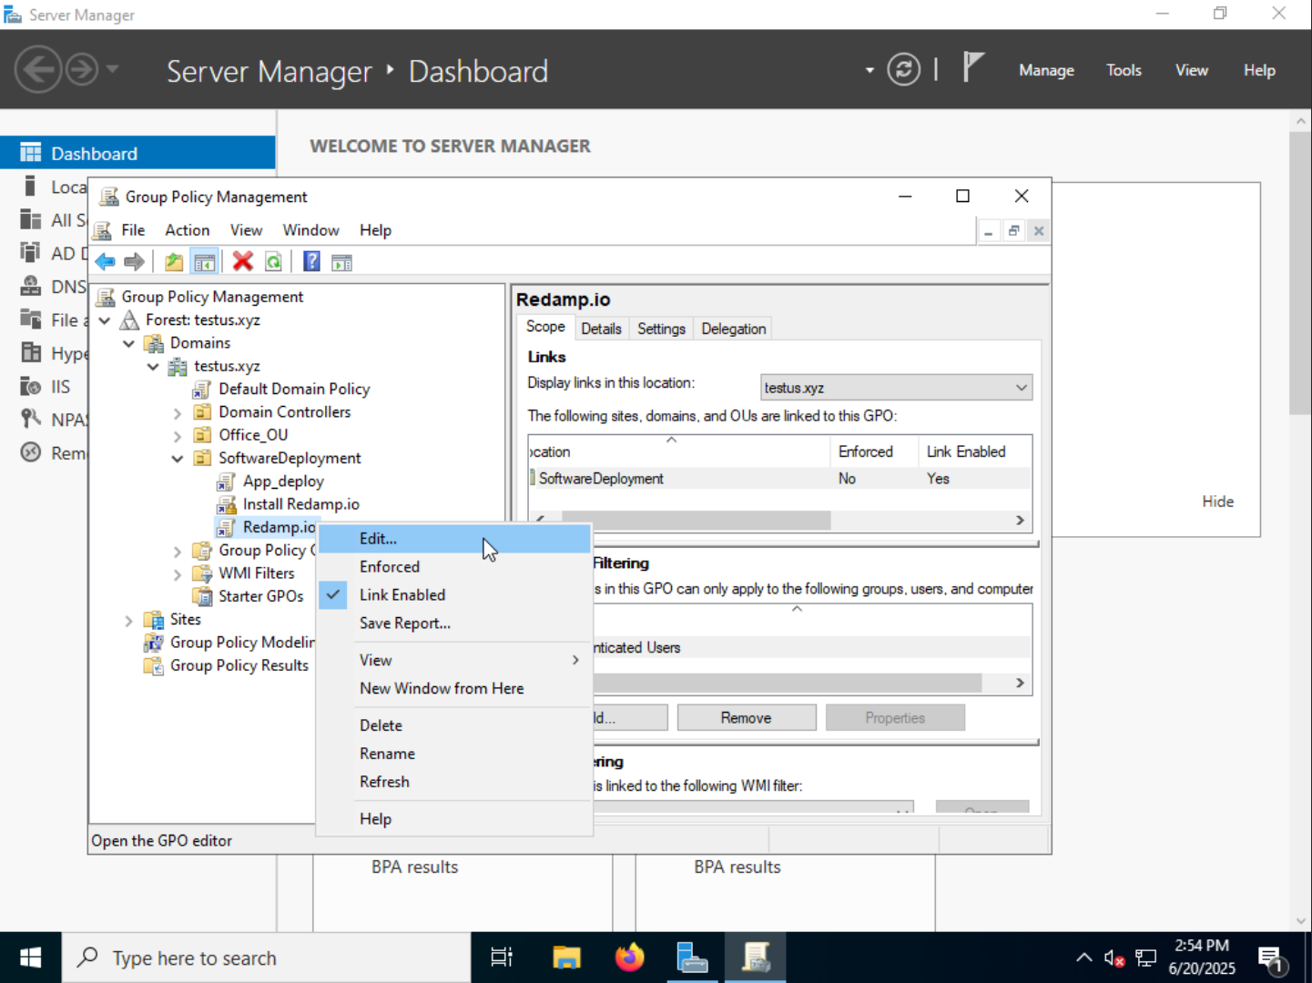The width and height of the screenshot is (1312, 983).
Task: Open the Remote Desktop Services sidebar icon
Action: (31, 452)
